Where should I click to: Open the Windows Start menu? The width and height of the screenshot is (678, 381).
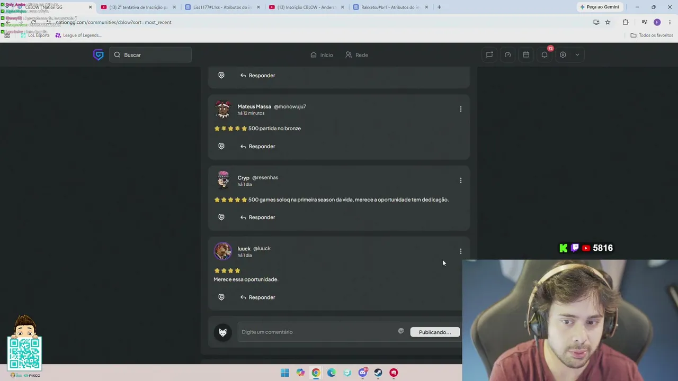click(x=285, y=373)
